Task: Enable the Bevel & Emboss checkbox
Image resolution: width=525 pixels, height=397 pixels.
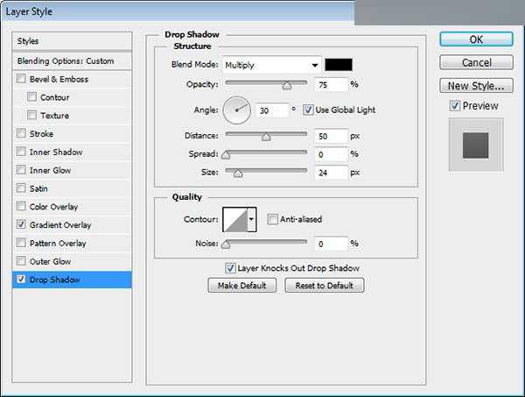Action: [x=21, y=79]
